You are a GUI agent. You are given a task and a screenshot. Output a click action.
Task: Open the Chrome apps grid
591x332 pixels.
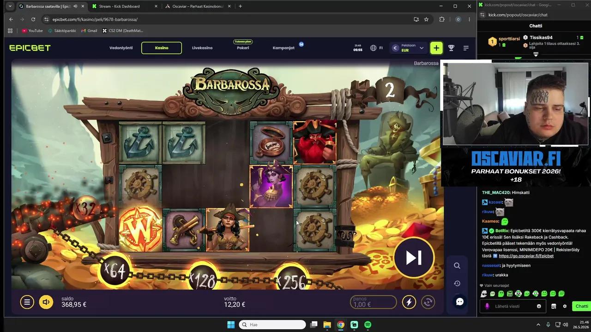pyautogui.click(x=10, y=30)
